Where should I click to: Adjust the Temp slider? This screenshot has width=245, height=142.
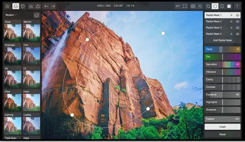point(223,49)
